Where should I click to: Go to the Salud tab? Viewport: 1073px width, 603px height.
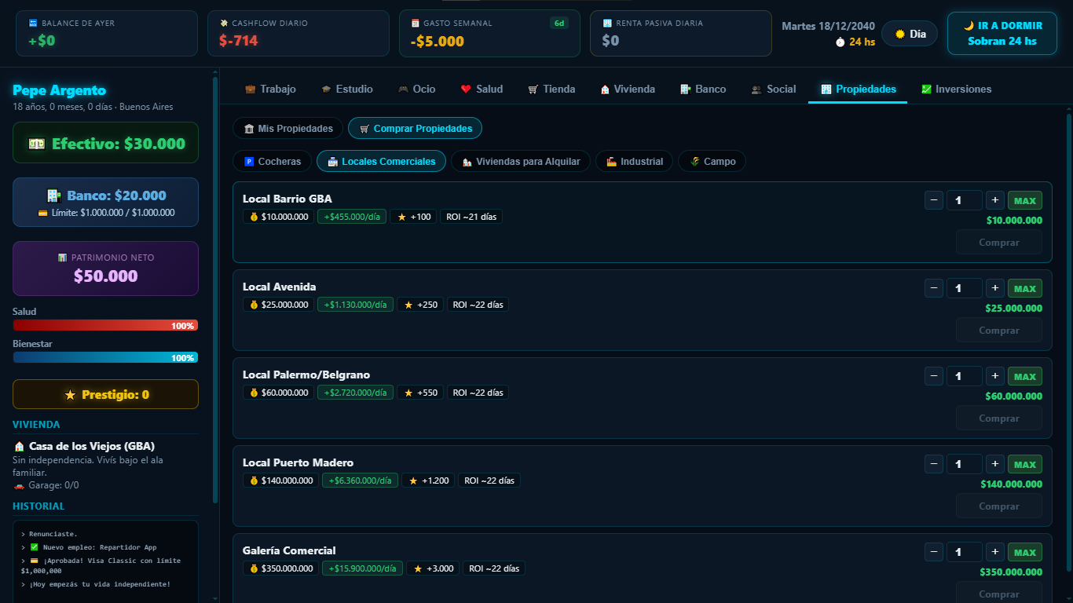pyautogui.click(x=482, y=89)
